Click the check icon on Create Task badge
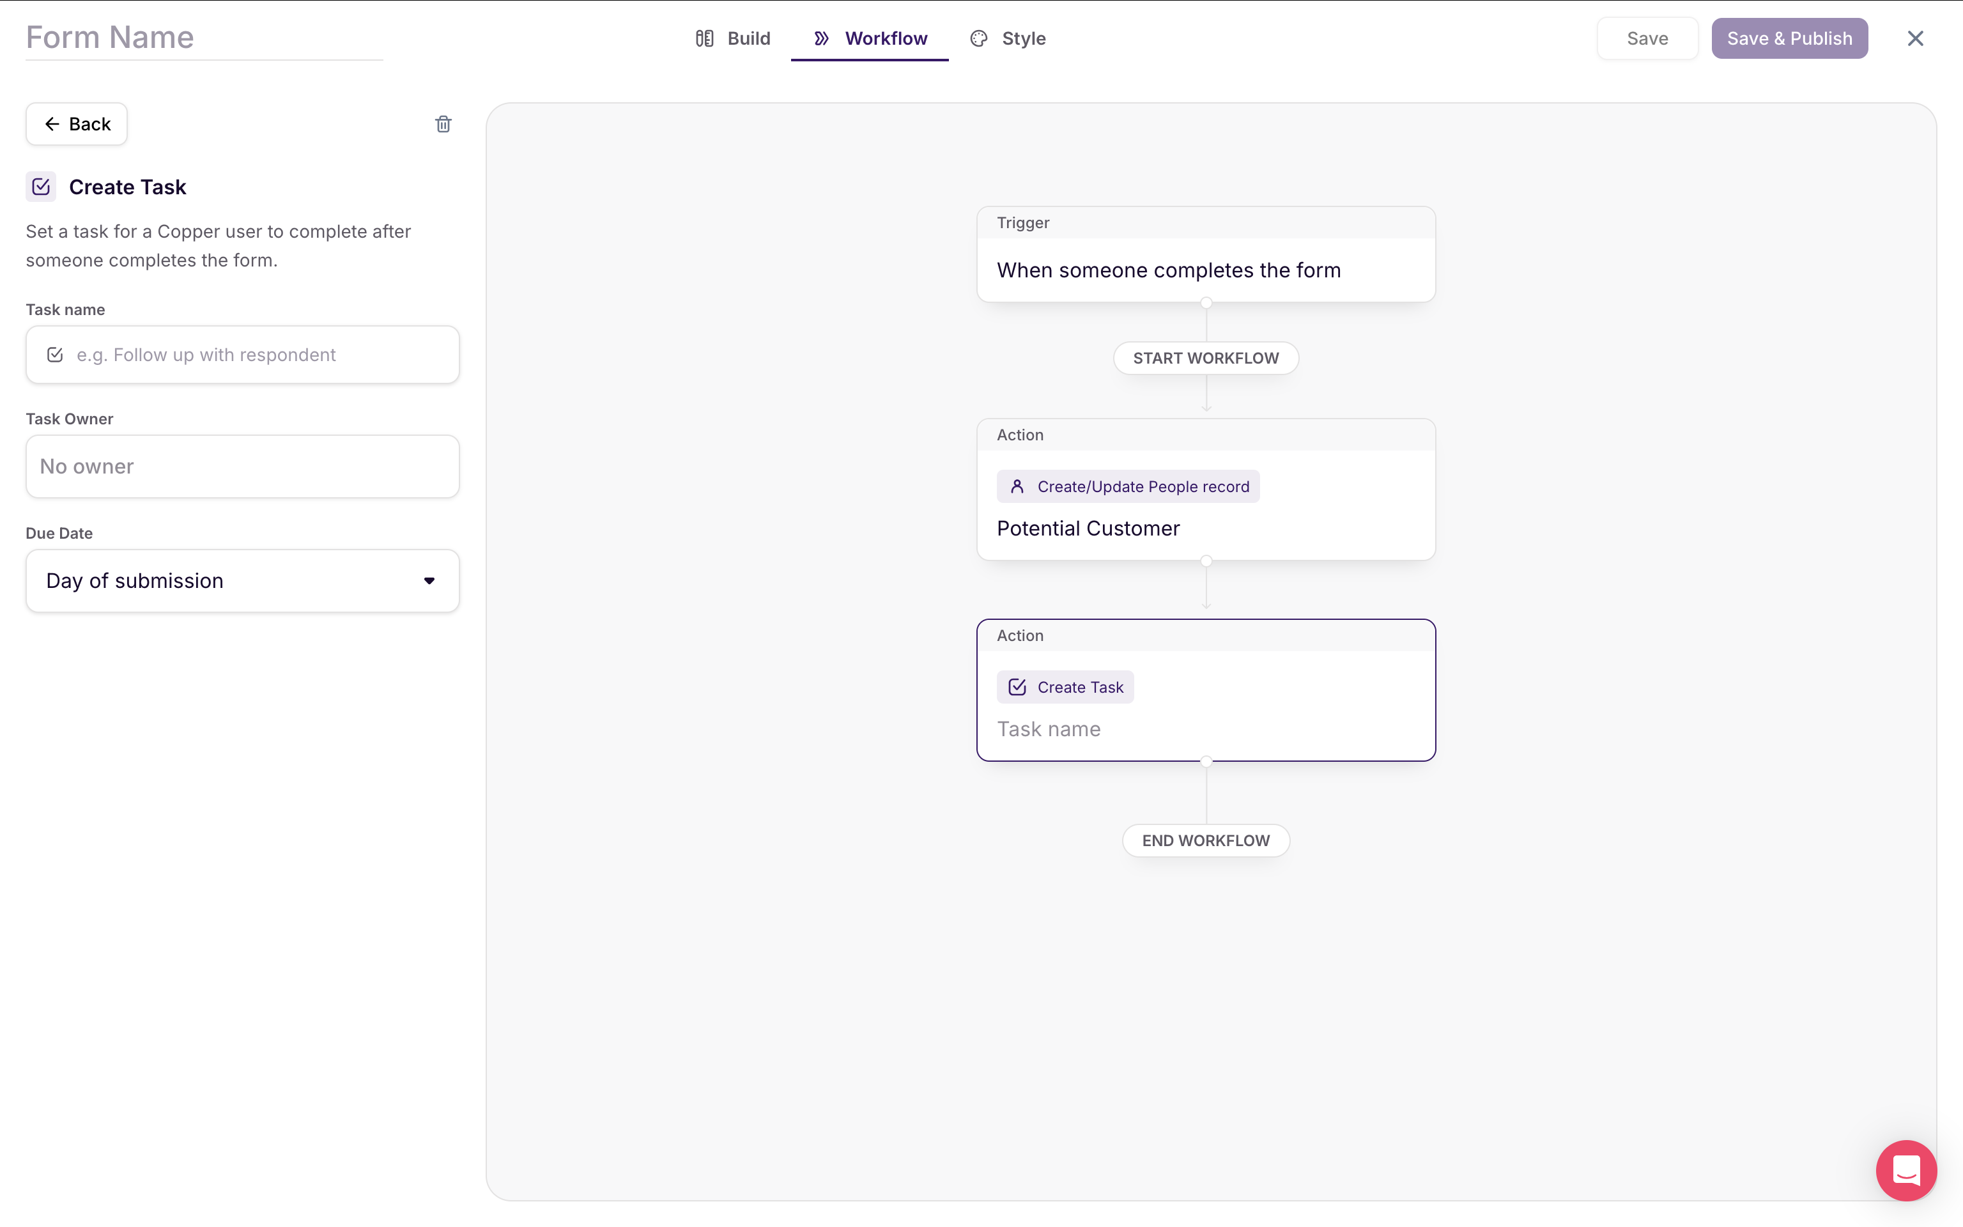1963x1227 pixels. pyautogui.click(x=1017, y=688)
